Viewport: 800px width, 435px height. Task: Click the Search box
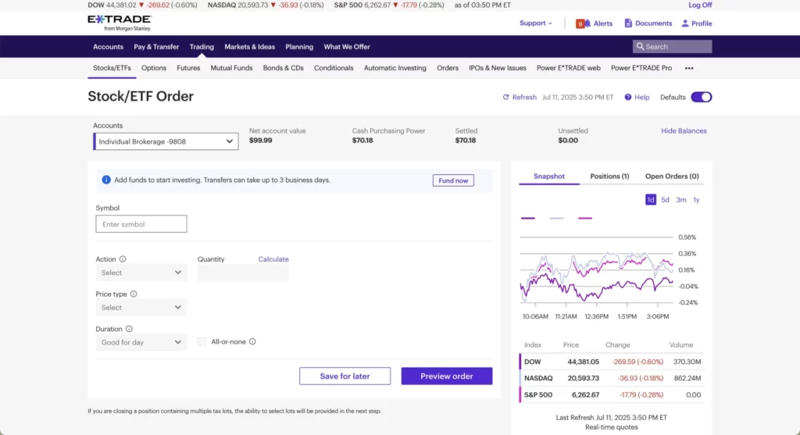pos(673,46)
